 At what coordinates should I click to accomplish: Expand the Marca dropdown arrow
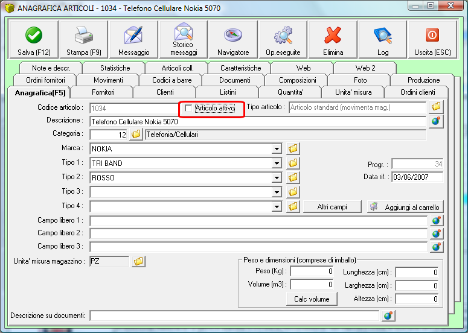coord(277,148)
